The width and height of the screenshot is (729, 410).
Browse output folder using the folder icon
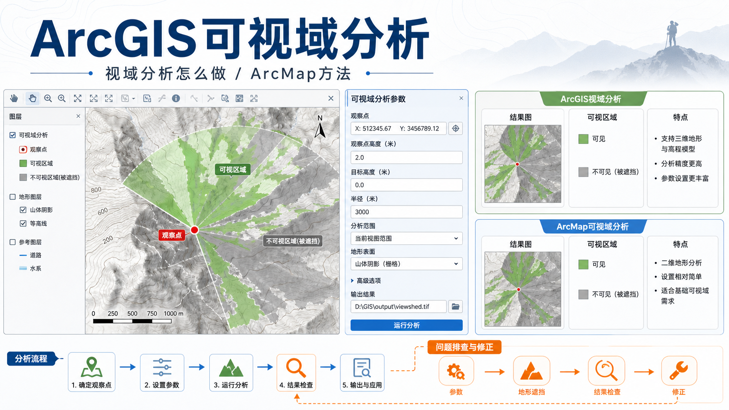point(456,307)
